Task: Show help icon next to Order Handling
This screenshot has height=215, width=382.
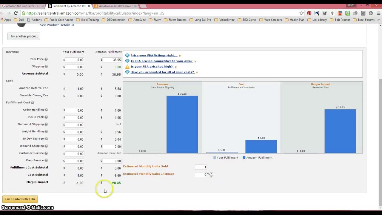Action: pos(46,110)
